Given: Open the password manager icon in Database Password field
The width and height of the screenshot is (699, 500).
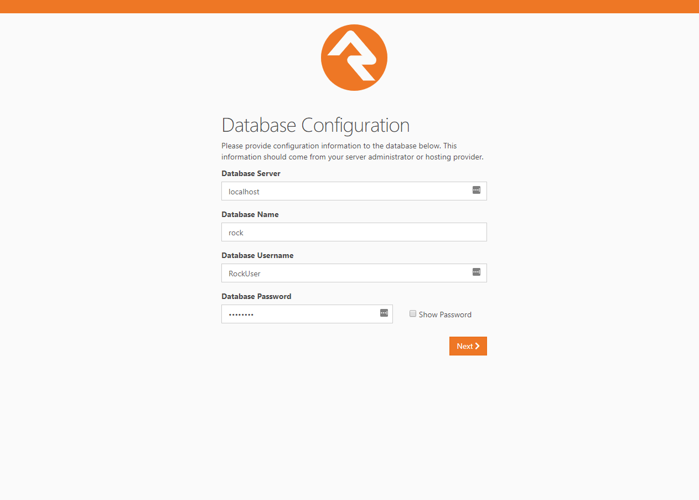Looking at the screenshot, I should pyautogui.click(x=384, y=313).
